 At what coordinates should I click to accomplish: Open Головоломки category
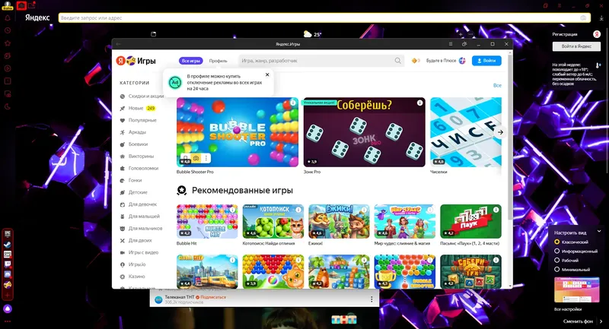coord(139,168)
